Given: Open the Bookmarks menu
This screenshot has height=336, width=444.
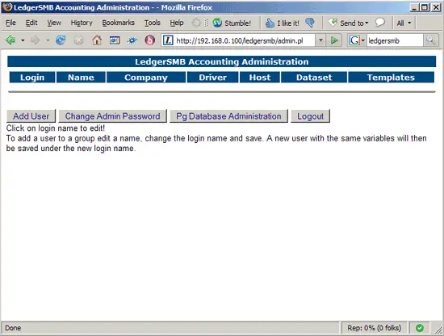Looking at the screenshot, I should point(119,23).
